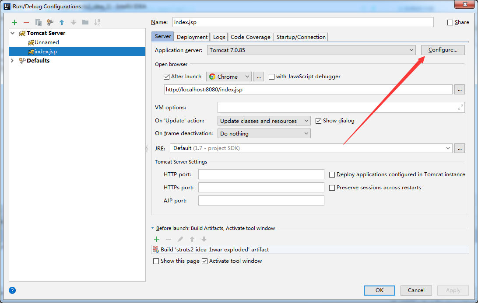Click the HTTP port field

[261, 174]
